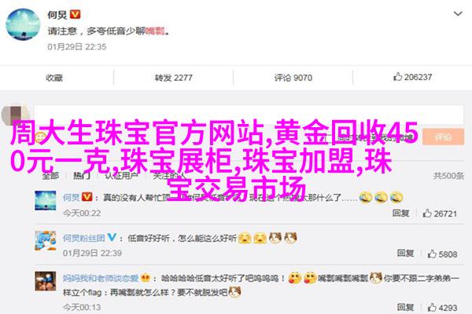Image resolution: width=472 pixels, height=314 pixels.
Task: Click the blue V badge next to 何炅粉丝团
Action: coord(112,237)
